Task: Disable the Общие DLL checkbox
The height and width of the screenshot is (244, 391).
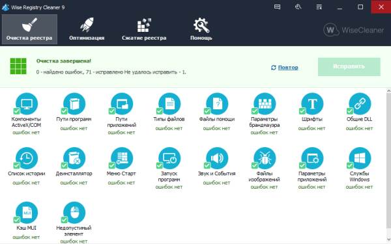Action: pos(350,111)
